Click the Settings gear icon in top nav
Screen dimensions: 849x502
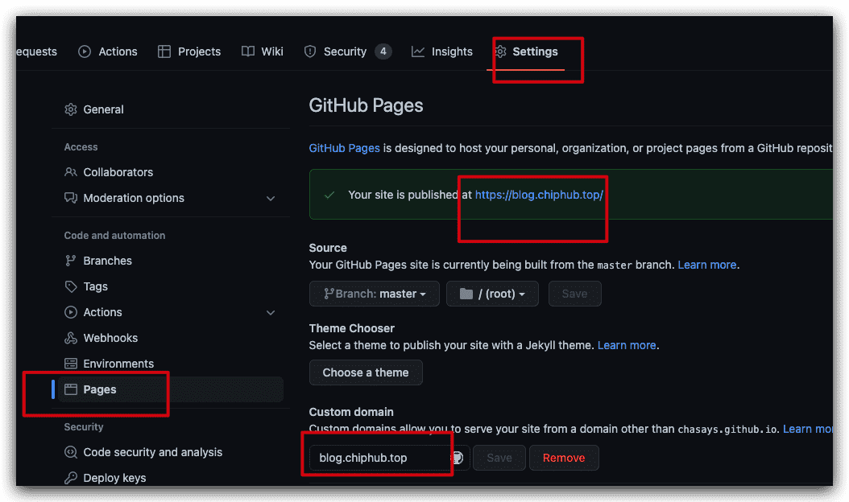tap(500, 51)
